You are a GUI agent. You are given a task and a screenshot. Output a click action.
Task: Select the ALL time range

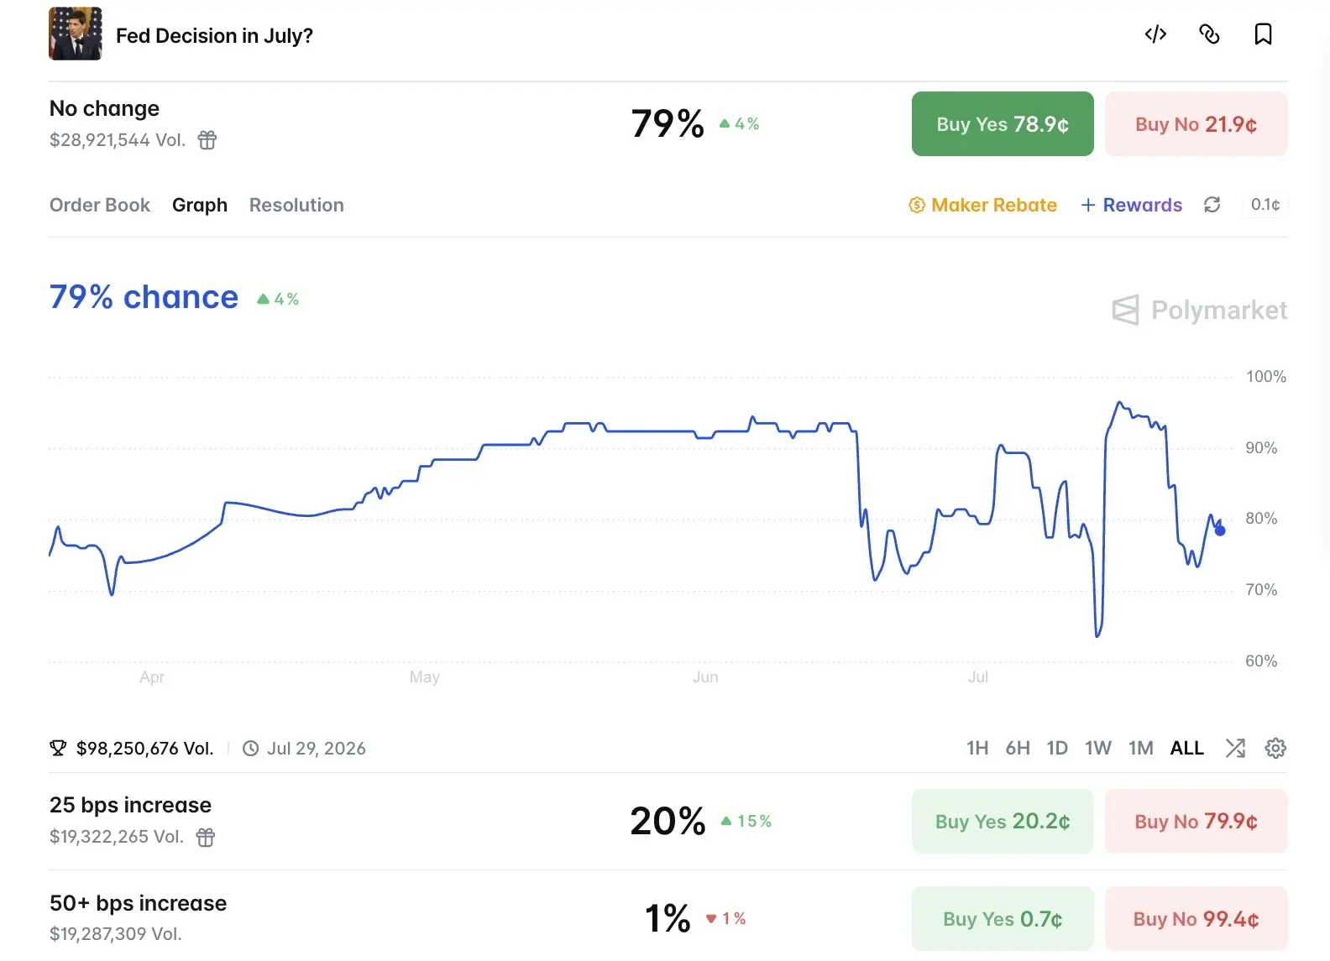[x=1186, y=748]
